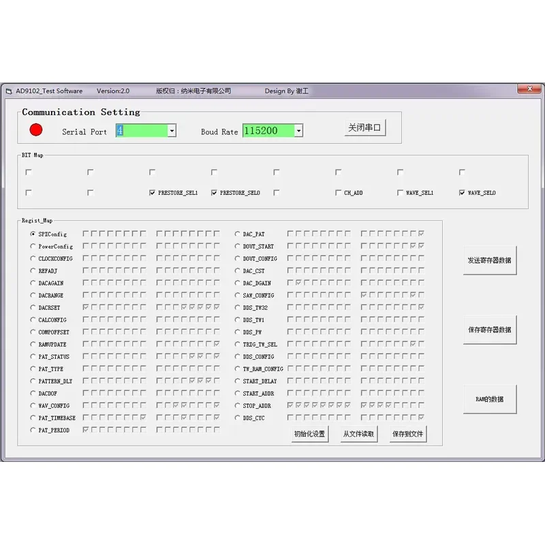Click the red connection status indicator
Image resolution: width=545 pixels, height=545 pixels.
tap(36, 130)
